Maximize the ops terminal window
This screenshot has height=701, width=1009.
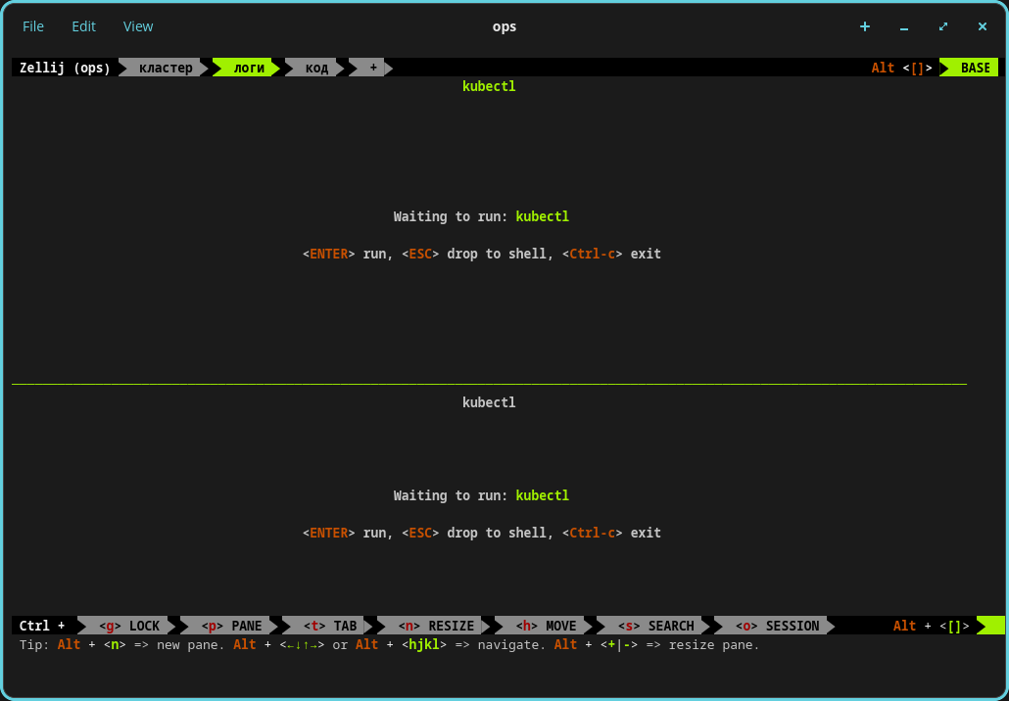pyautogui.click(x=943, y=26)
